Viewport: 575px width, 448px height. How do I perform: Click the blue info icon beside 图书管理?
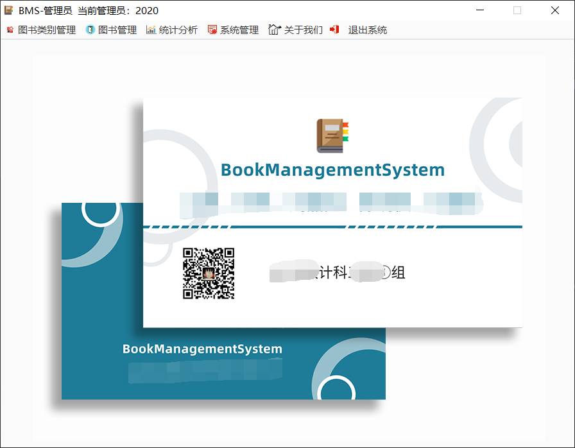coord(88,30)
